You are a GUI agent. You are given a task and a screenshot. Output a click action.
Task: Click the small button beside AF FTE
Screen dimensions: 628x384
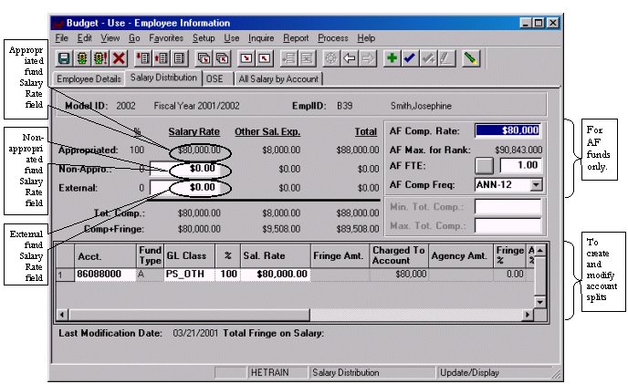(x=485, y=166)
